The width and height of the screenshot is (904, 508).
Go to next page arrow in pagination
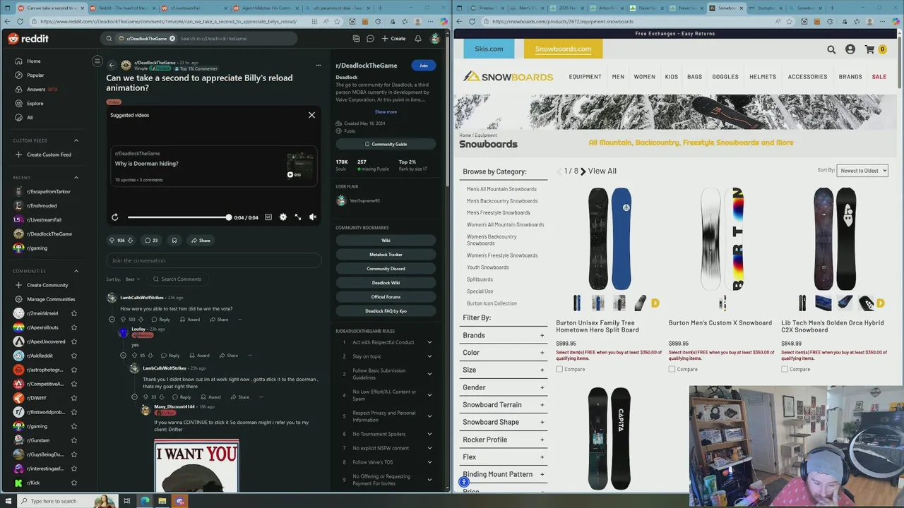point(583,171)
